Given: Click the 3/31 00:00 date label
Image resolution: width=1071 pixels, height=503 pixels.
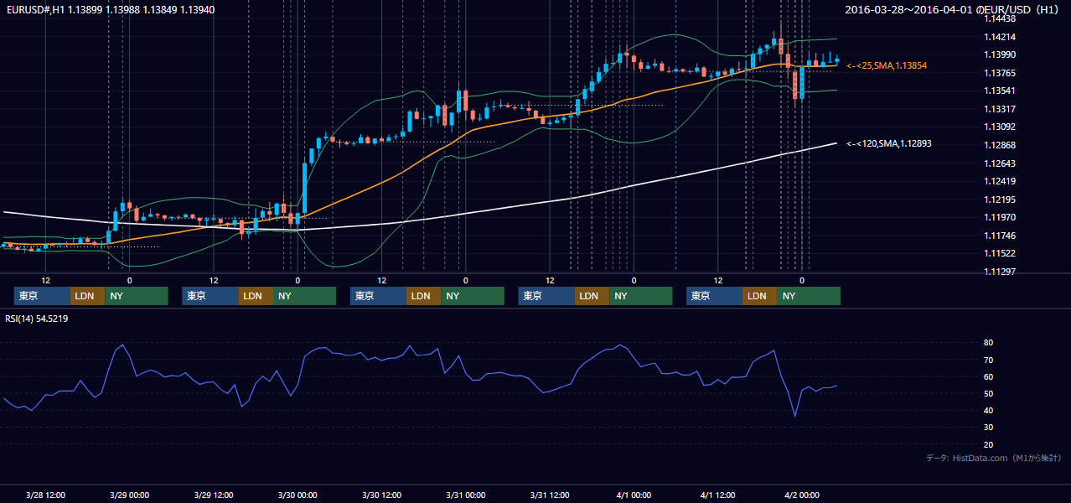Looking at the screenshot, I should [465, 495].
